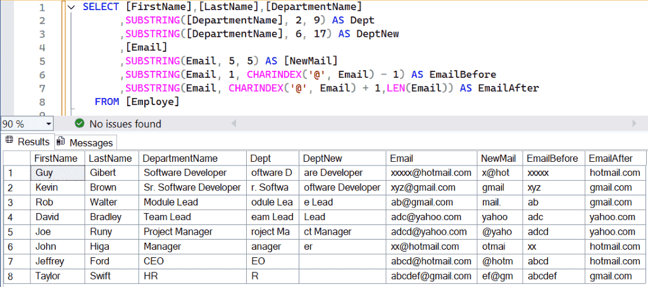Place cursor on FROM [Employe] line
Image resolution: width=648 pixels, height=287 pixels.
137,102
